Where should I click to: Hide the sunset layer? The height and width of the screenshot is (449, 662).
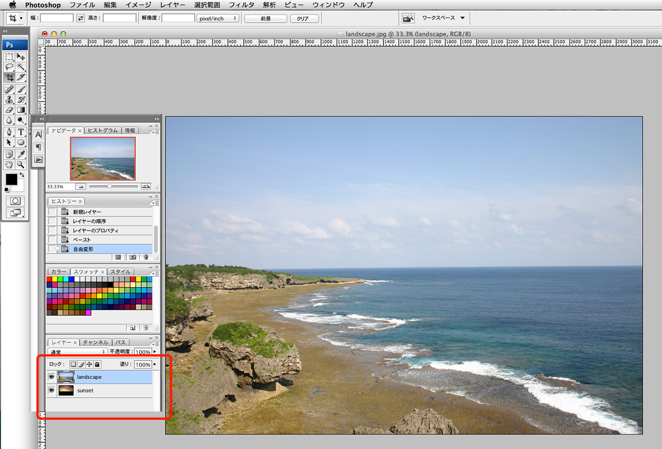tap(52, 391)
